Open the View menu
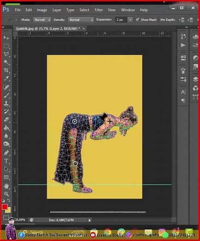Image resolution: width=200 pixels, height=241 pixels. pos(112,10)
